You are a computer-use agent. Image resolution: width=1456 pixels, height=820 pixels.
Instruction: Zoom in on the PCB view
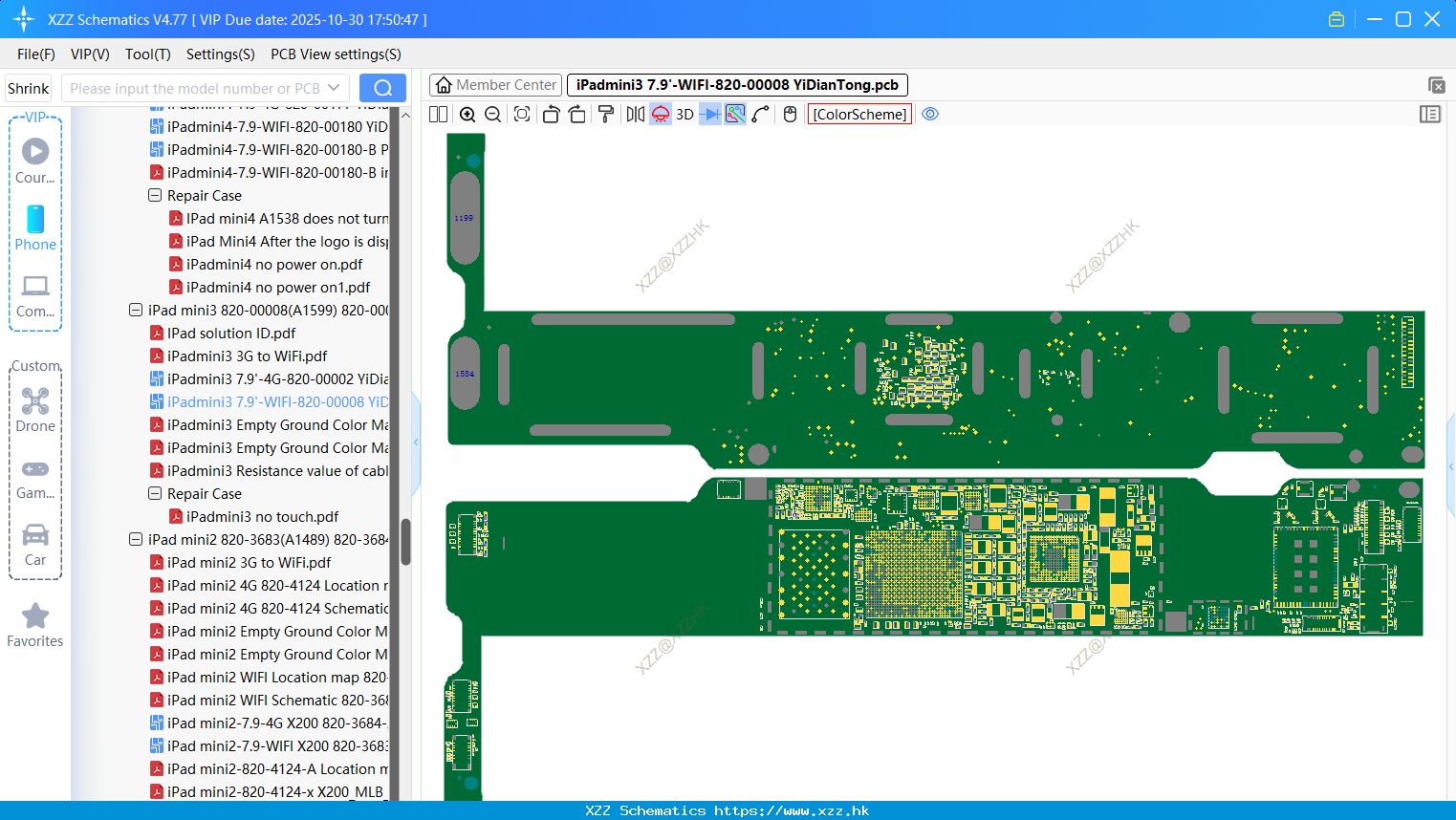(467, 115)
